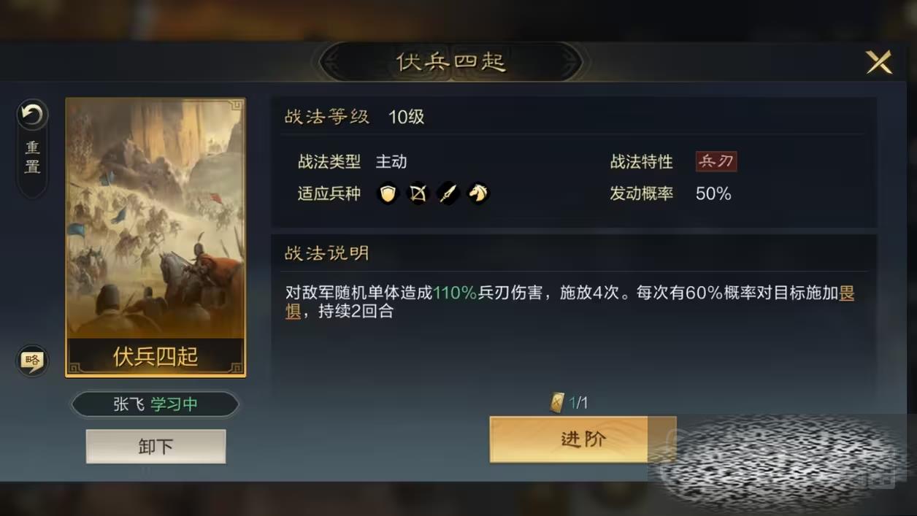Tap the 兵刃 tactic trait tag
917x516 pixels.
tap(716, 161)
